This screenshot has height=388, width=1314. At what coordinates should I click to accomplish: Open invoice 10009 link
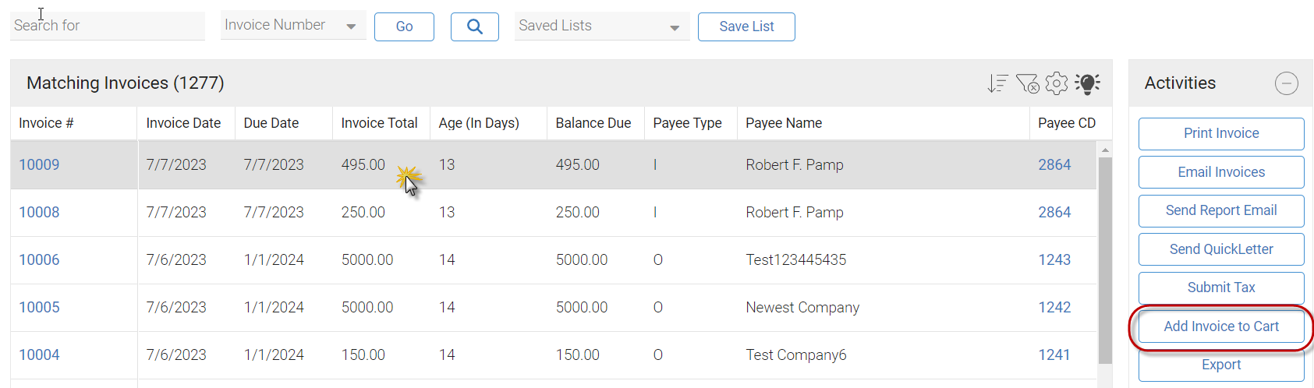[x=39, y=164]
